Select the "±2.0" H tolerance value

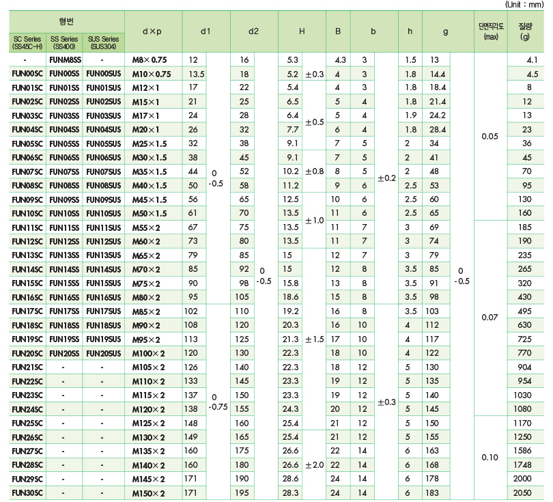coord(314,465)
